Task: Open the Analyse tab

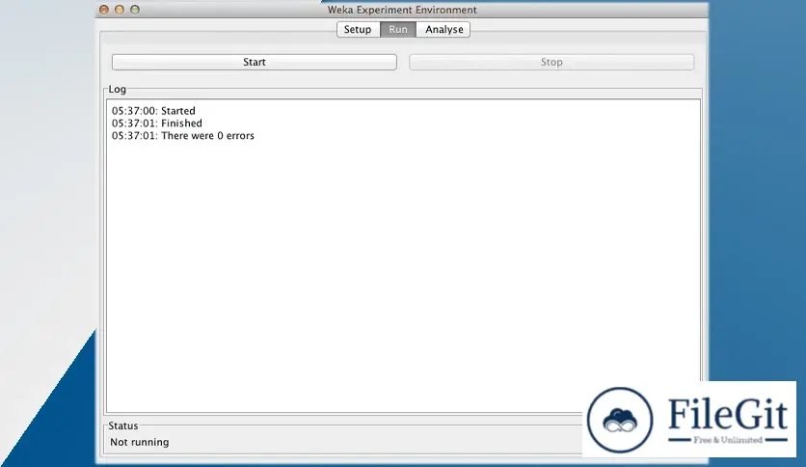Action: pos(443,29)
